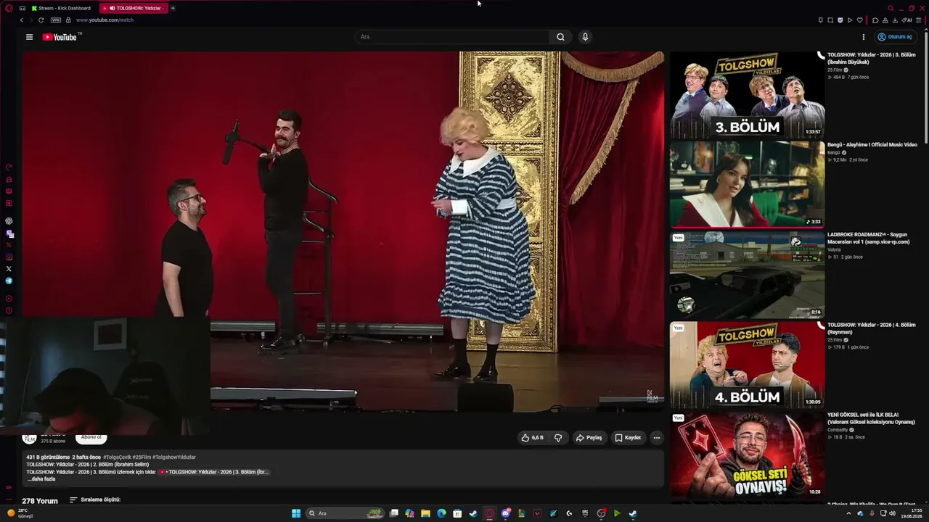Click the Abone ol subscribe button
The width and height of the screenshot is (929, 522).
click(x=91, y=437)
